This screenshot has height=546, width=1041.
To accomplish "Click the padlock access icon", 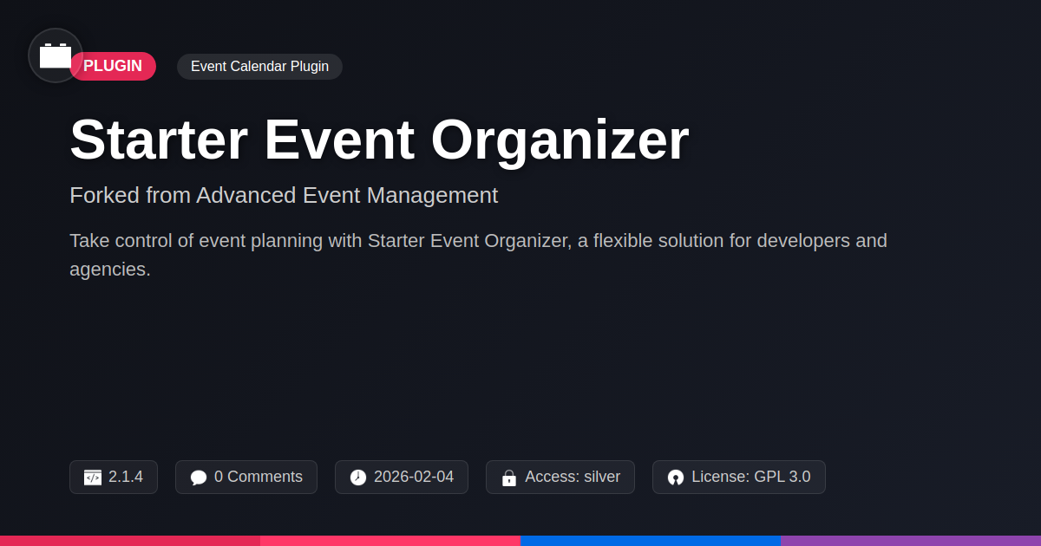I will (509, 478).
